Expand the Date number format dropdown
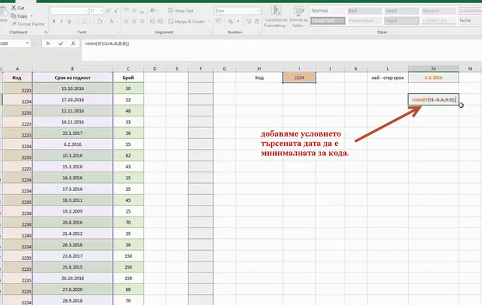The width and height of the screenshot is (482, 305). (x=257, y=11)
